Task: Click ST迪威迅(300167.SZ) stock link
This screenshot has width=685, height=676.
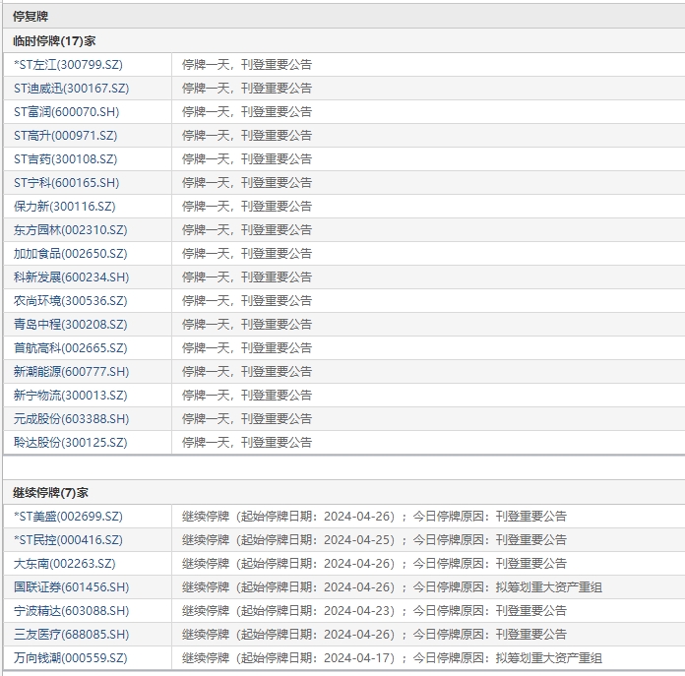Action: click(x=71, y=89)
